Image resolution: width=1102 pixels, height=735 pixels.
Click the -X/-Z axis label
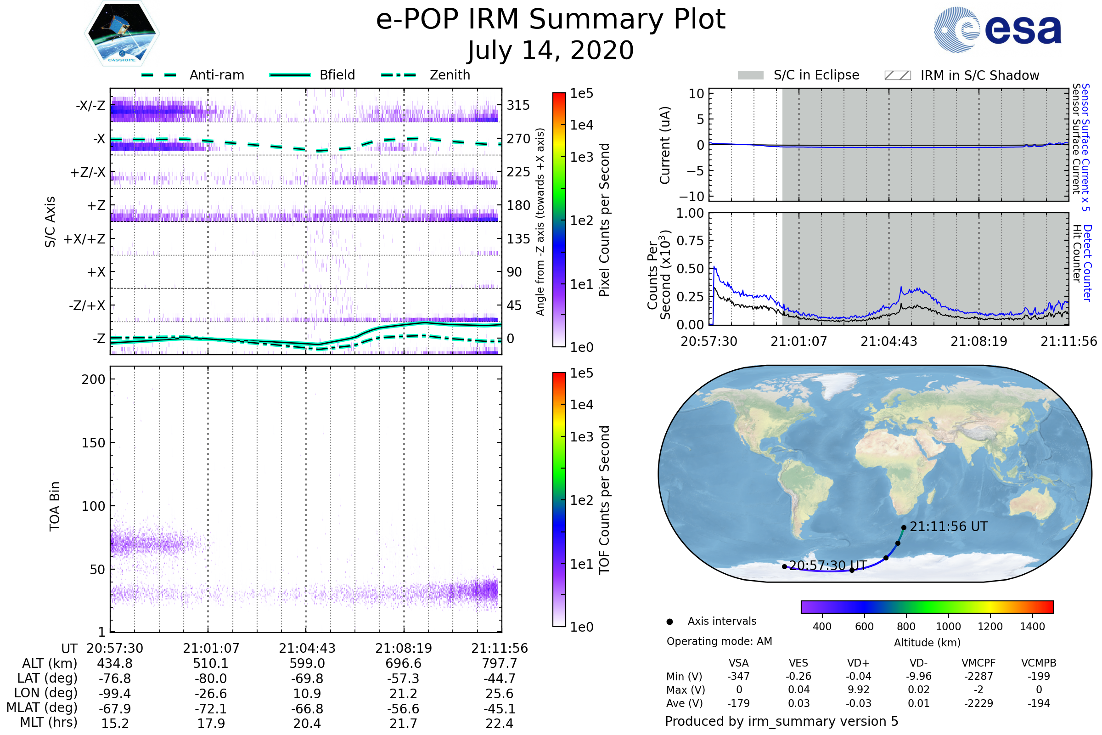click(90, 106)
